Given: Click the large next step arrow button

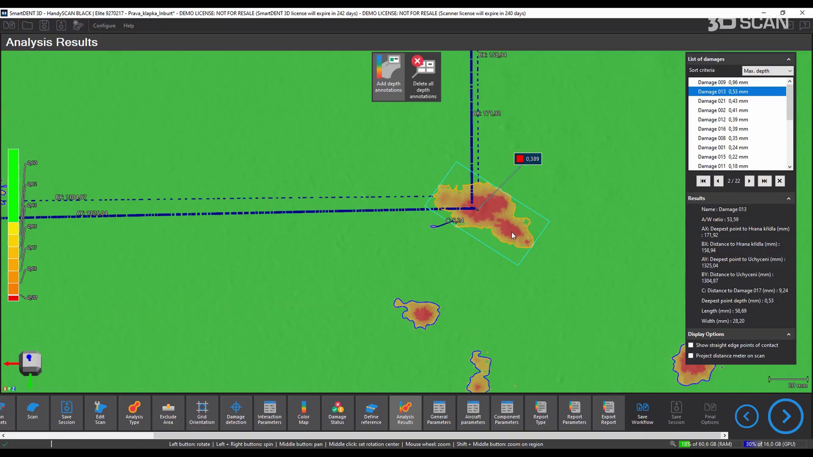Looking at the screenshot, I should [785, 416].
